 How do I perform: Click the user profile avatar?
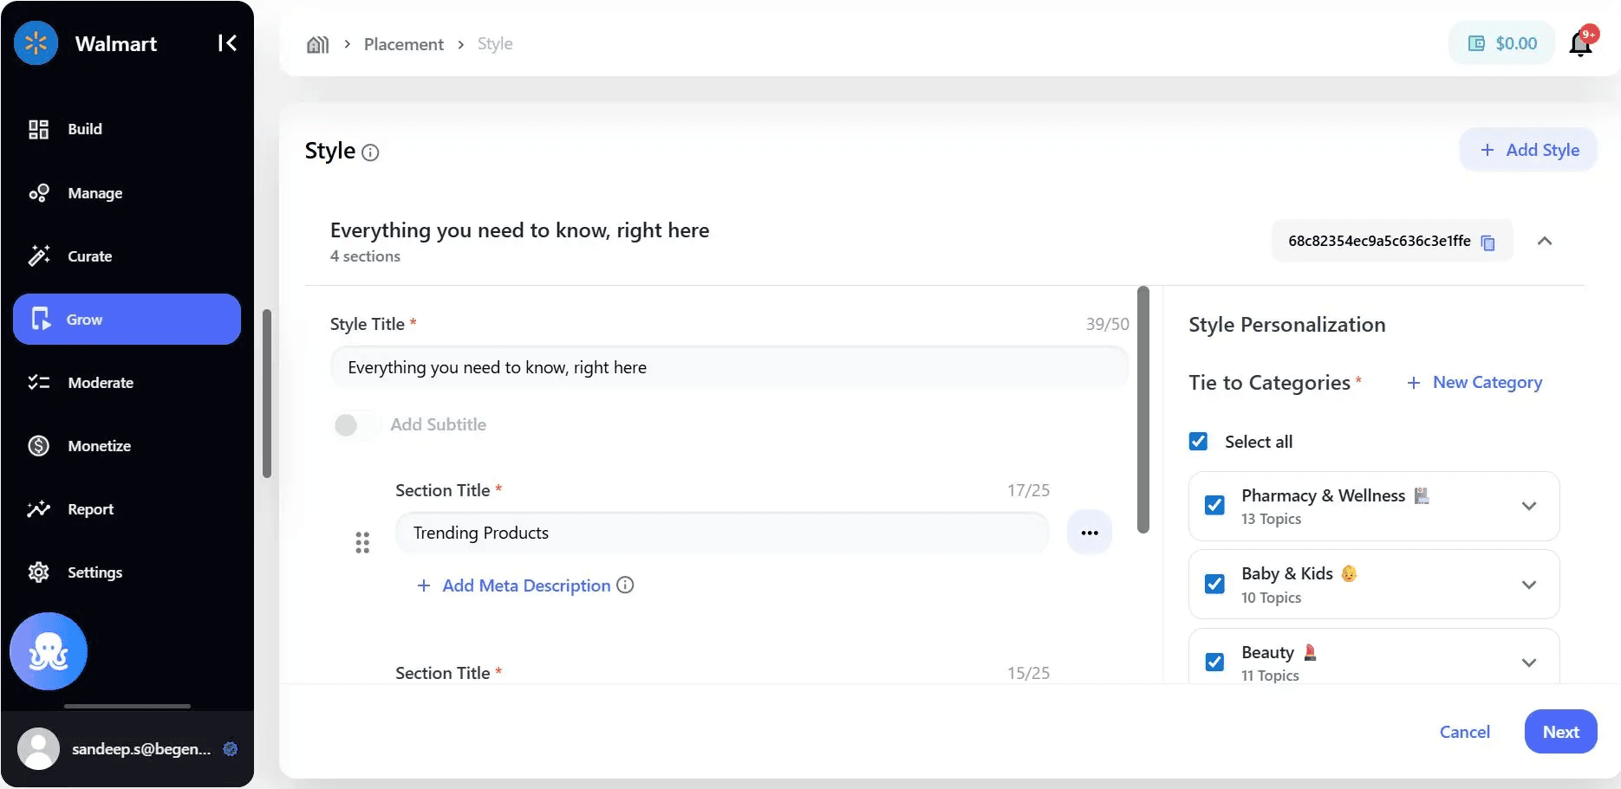38,749
